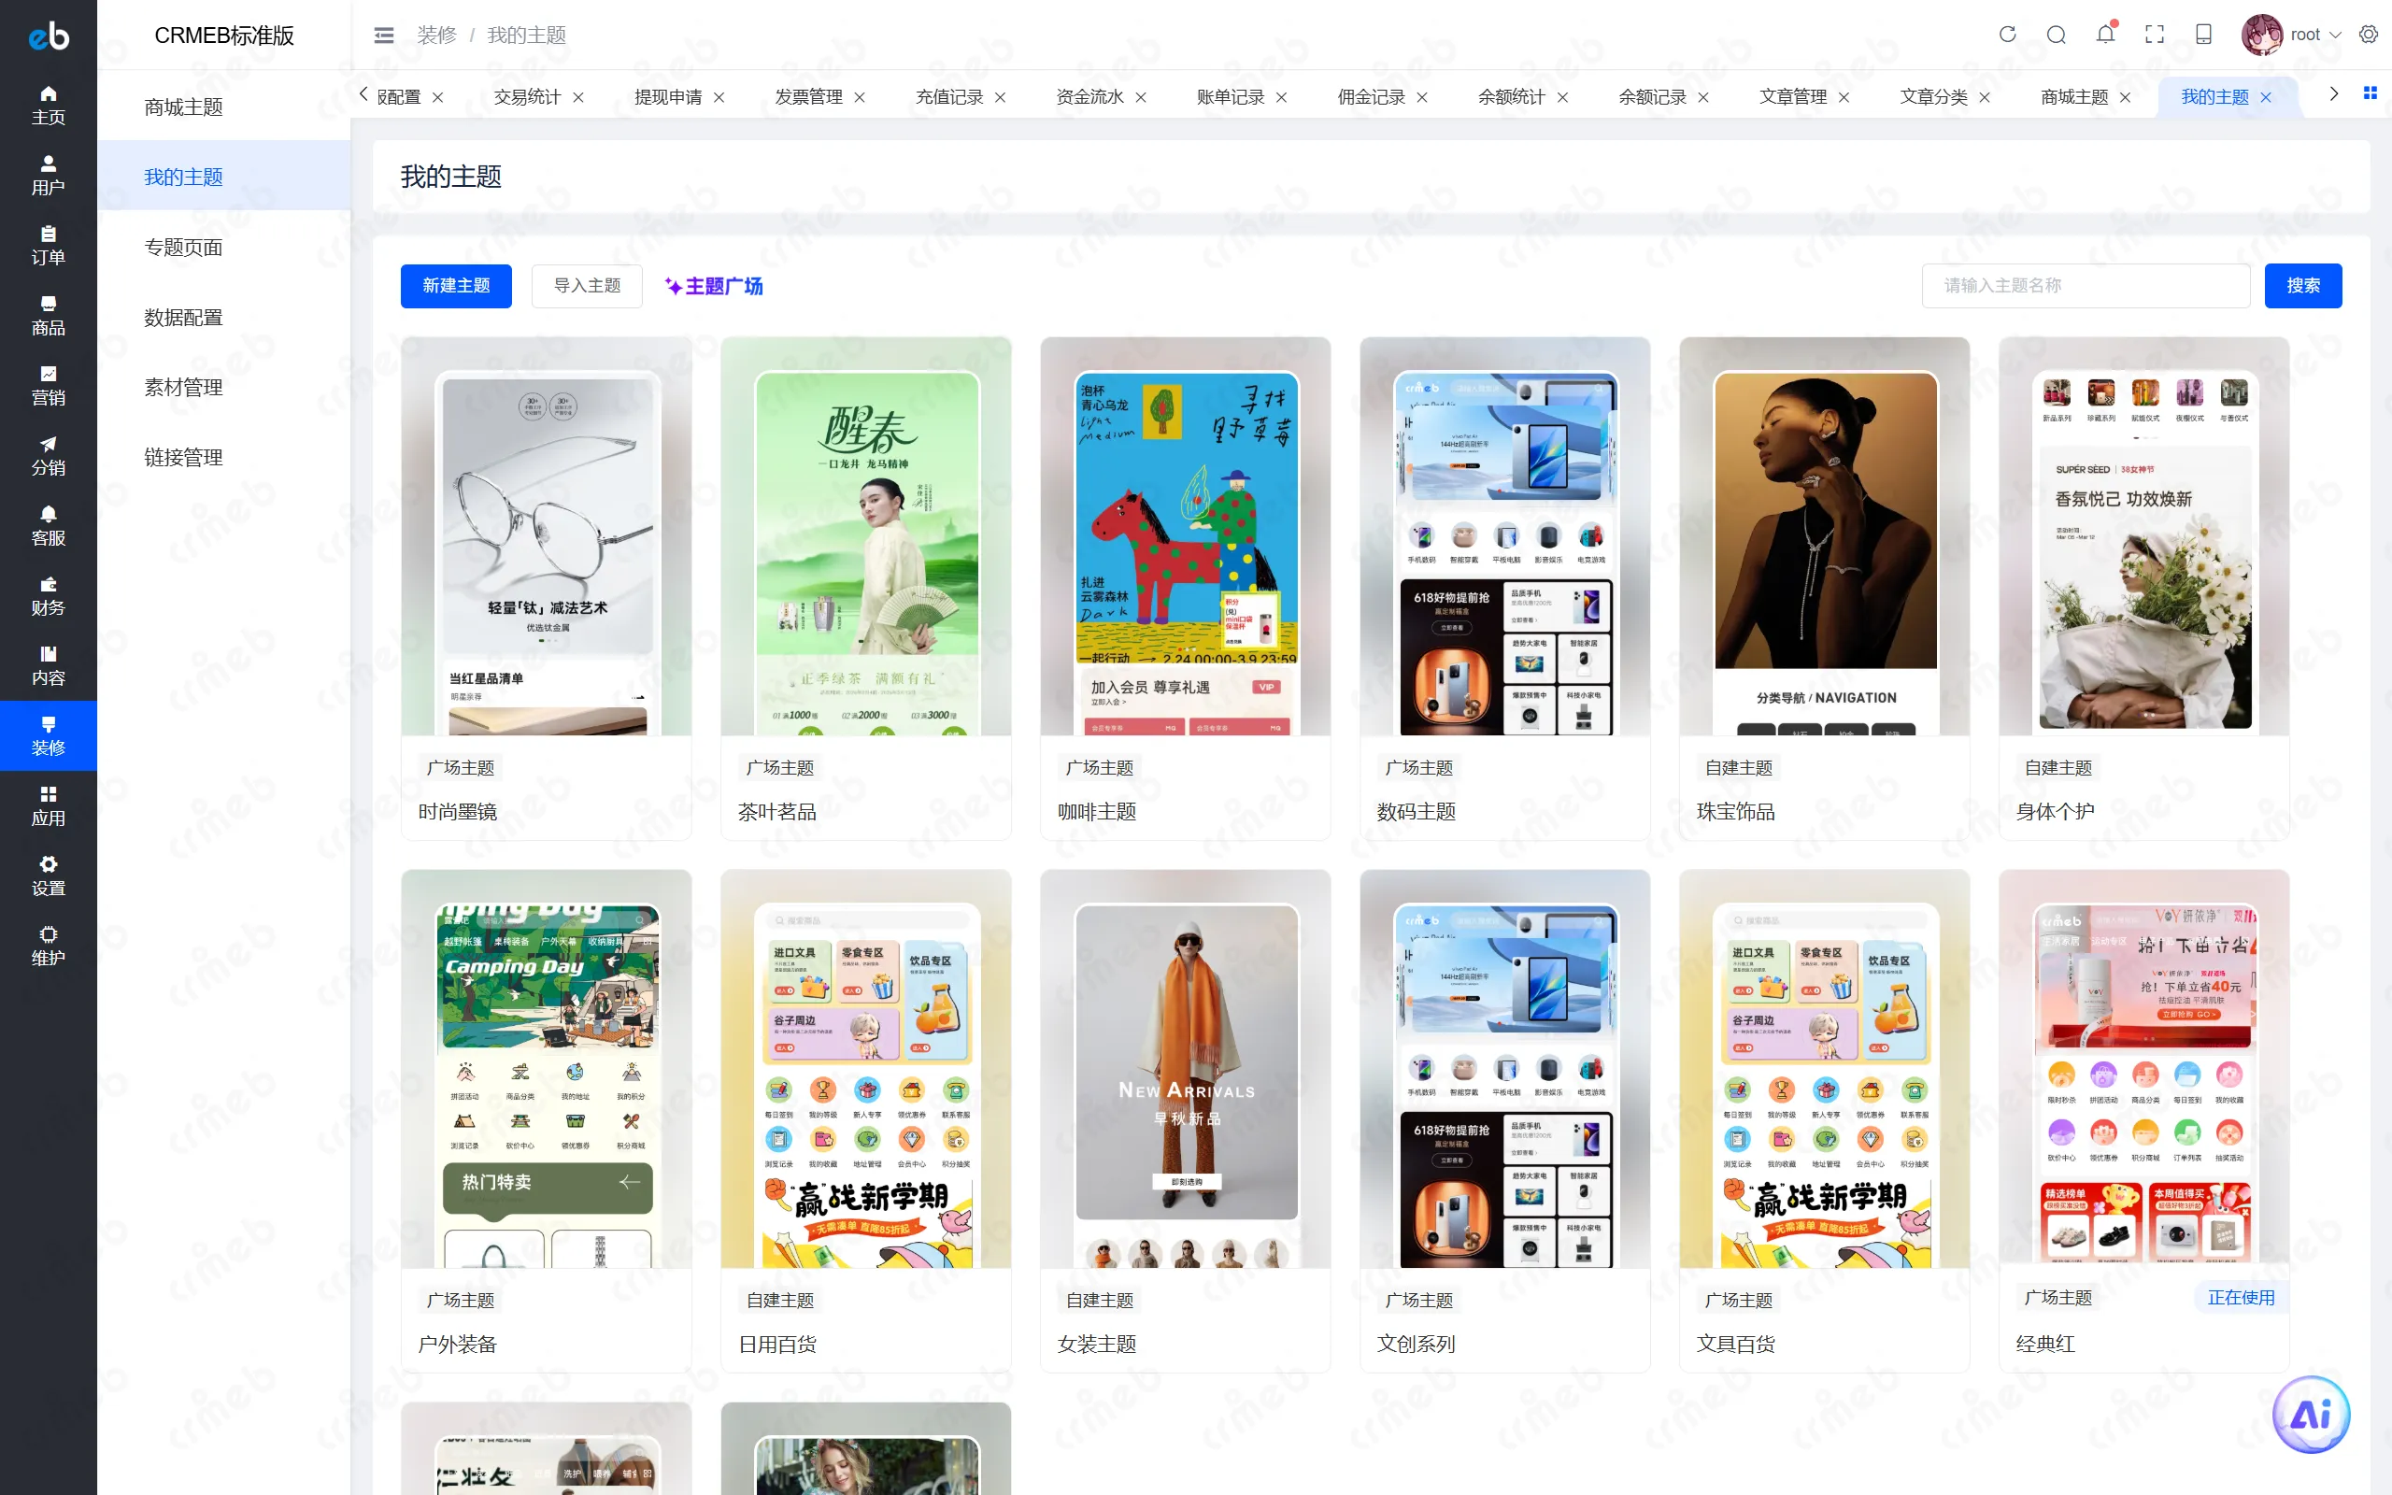Collapse the sidebar with the hamburger icon

(x=383, y=36)
